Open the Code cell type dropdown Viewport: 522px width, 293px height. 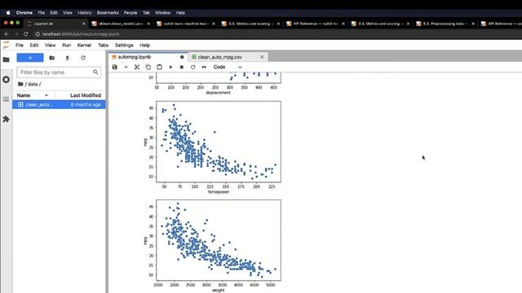pos(228,67)
